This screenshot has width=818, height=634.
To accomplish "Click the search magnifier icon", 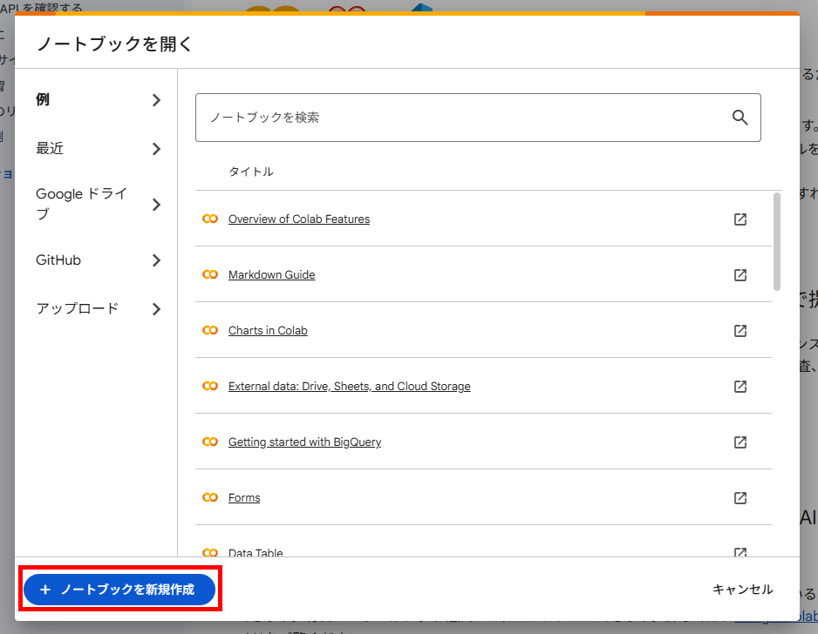I will click(x=740, y=118).
